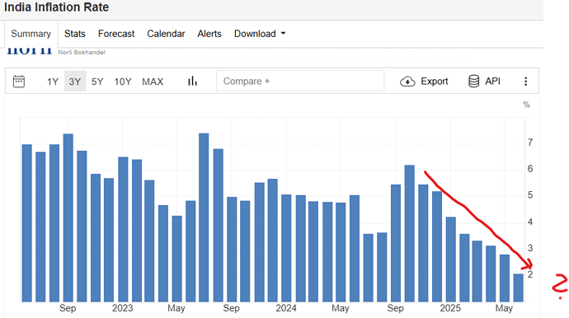Click the Export cloud download icon
This screenshot has width=569, height=318.
click(x=407, y=82)
